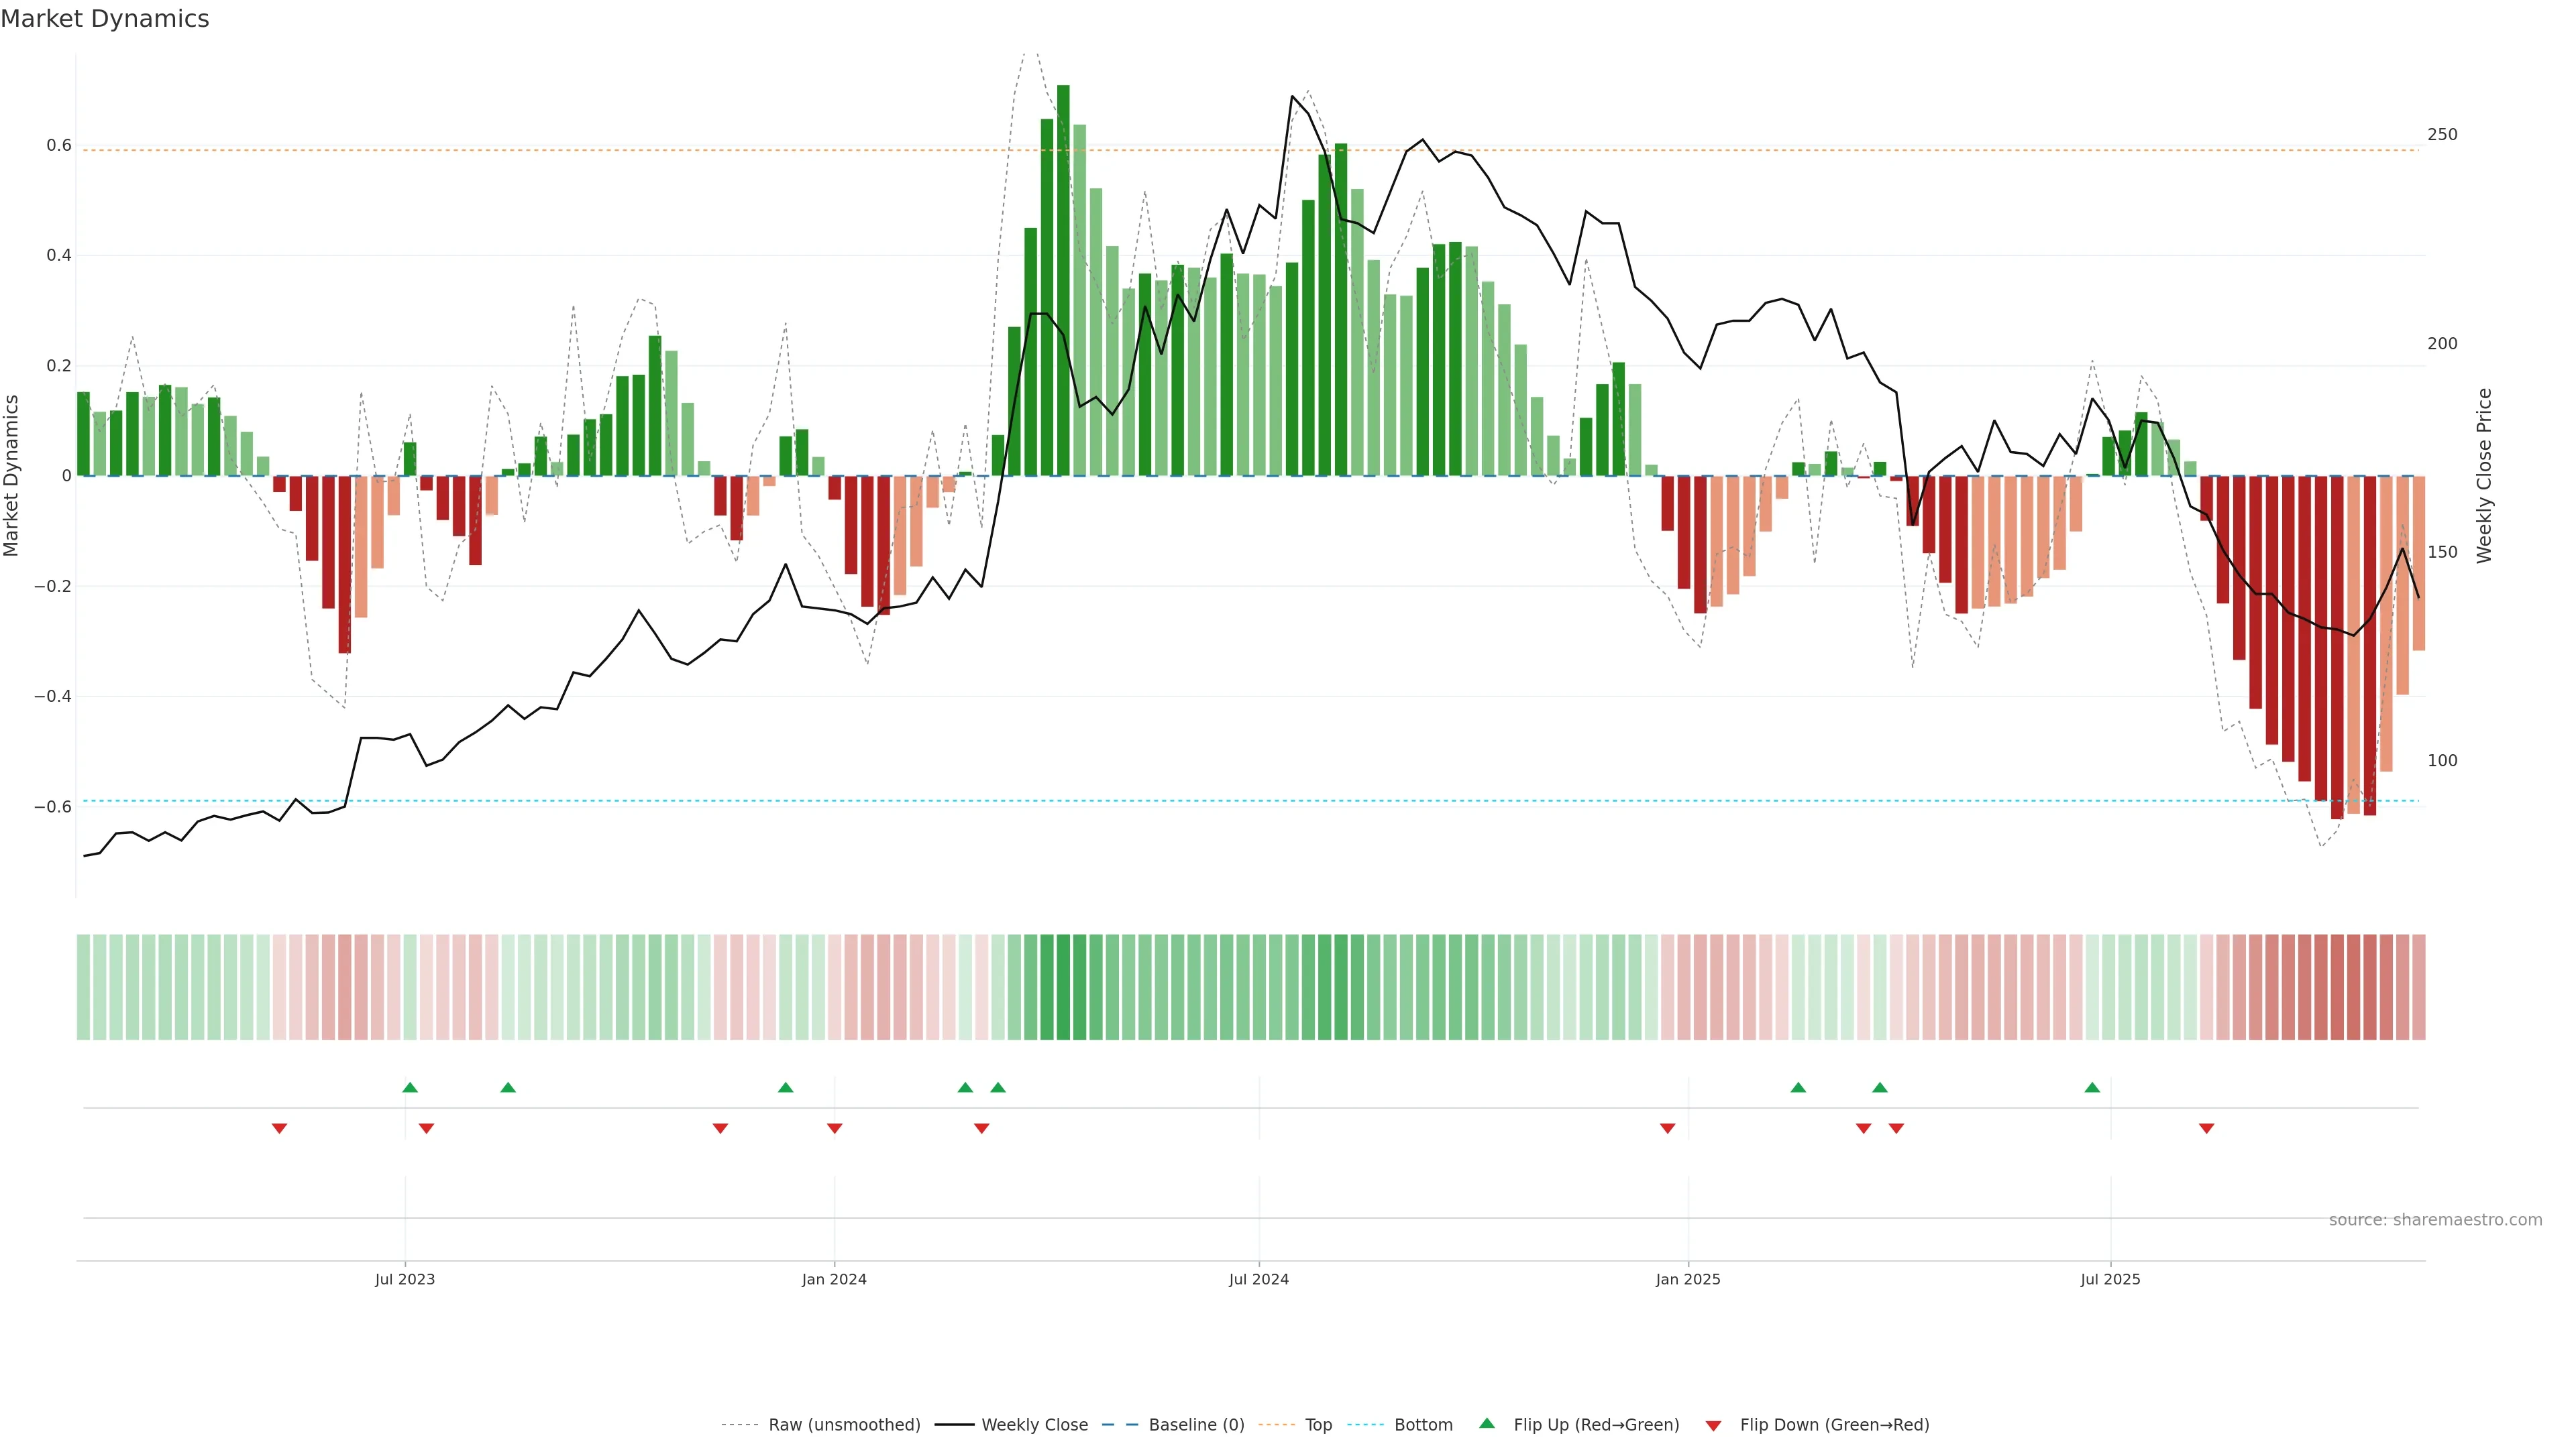The width and height of the screenshot is (2576, 1448).
Task: Click the first green flip up marker at Jul 2023
Action: point(410,1087)
